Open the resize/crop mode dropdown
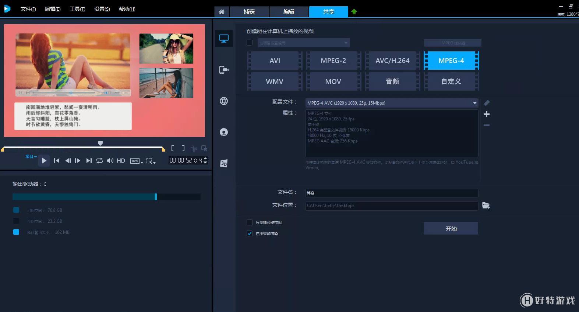This screenshot has width=579, height=312. tap(151, 161)
